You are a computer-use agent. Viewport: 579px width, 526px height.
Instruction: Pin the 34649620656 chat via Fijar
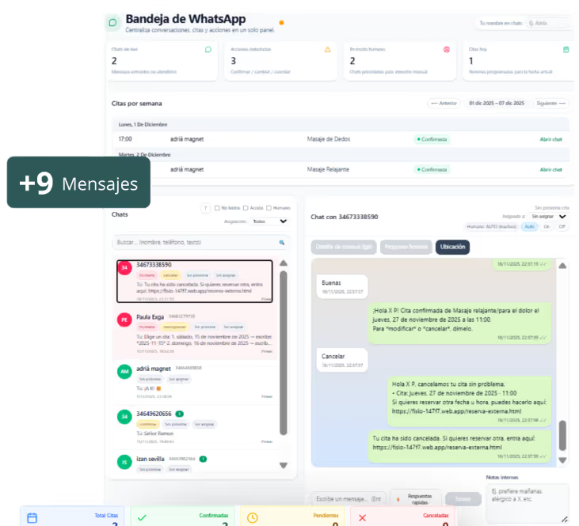267,441
